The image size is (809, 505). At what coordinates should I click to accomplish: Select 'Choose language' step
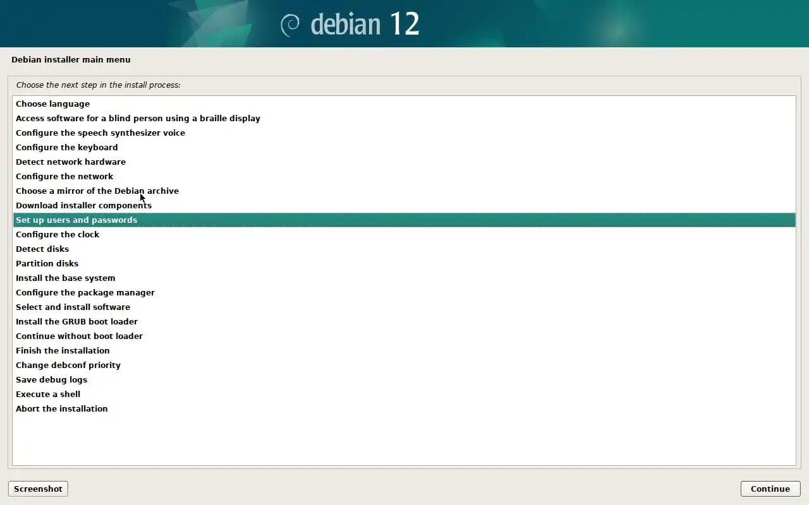tap(404, 104)
